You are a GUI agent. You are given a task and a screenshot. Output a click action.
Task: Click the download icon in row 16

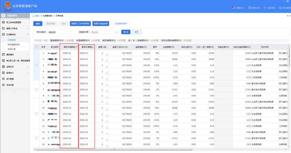tap(107, 145)
